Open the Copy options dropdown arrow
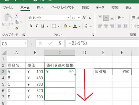The height and width of the screenshot is (105, 139). coord(21,22)
